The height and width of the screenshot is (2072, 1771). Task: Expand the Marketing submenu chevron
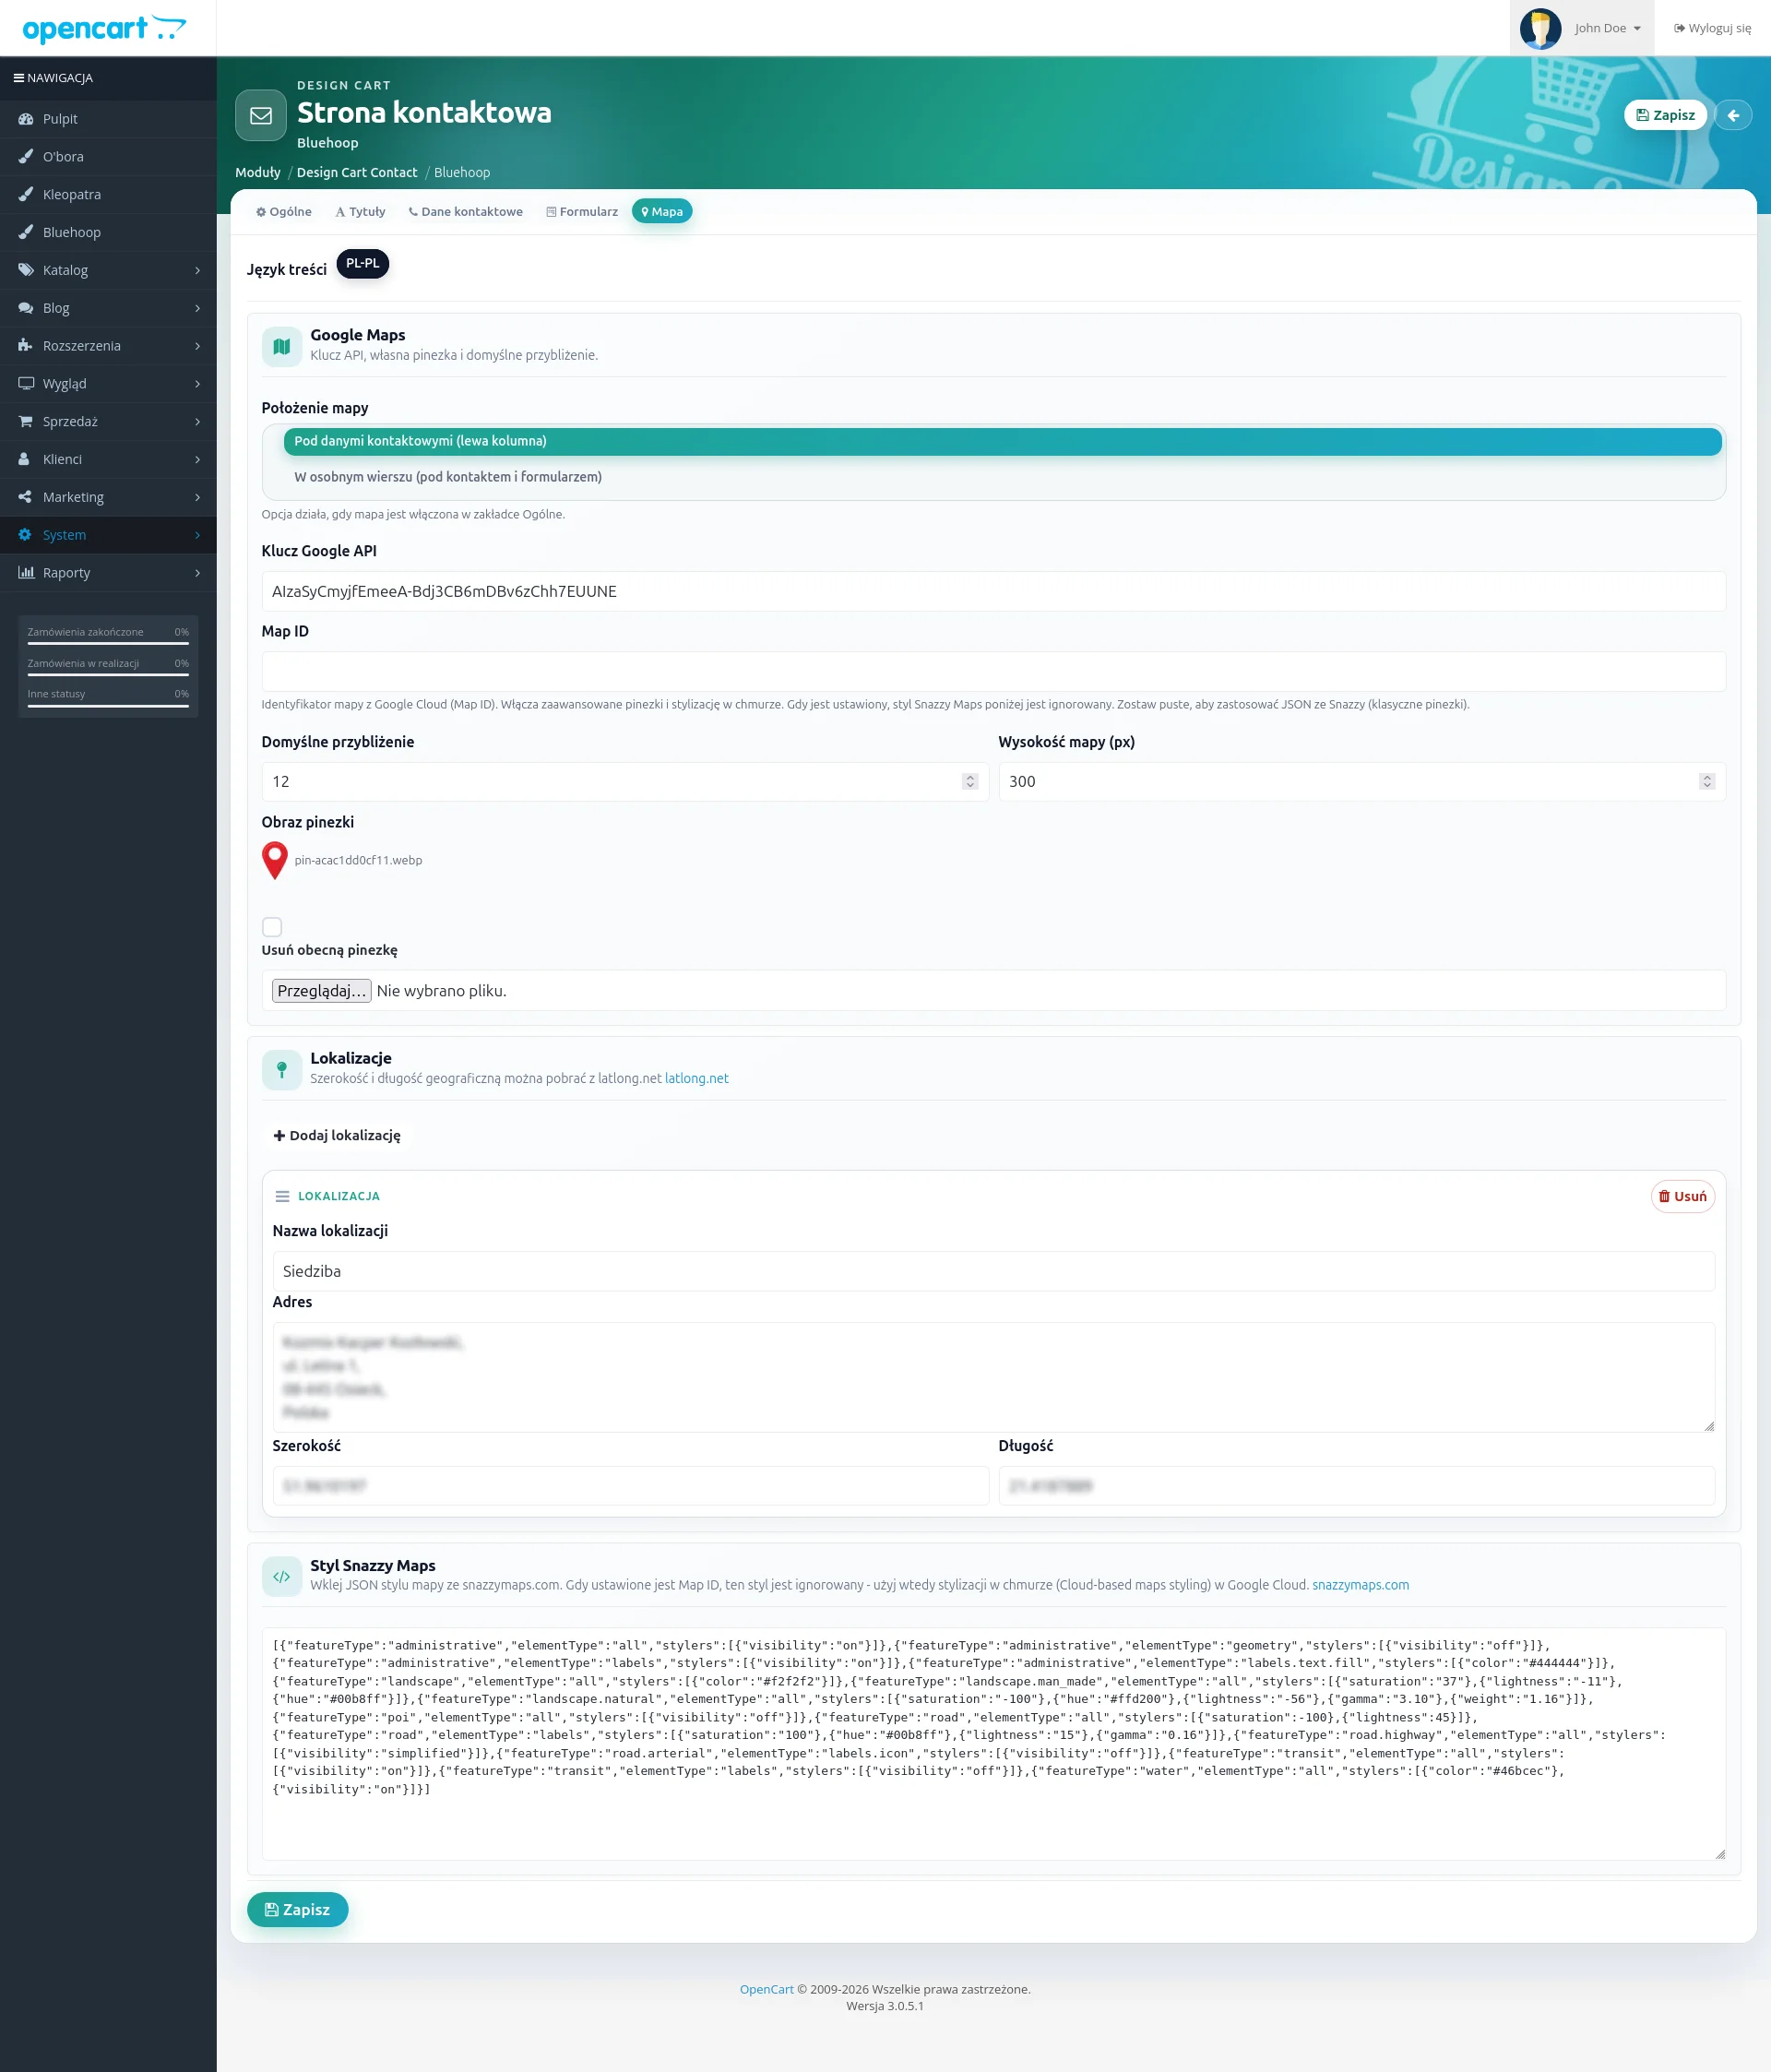click(197, 497)
